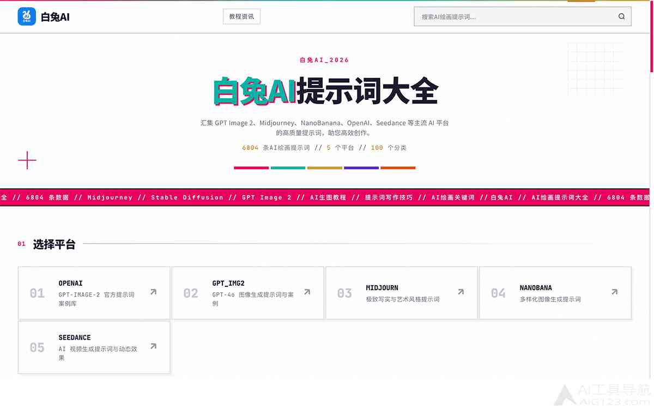
Task: Click the teal color bar under hero
Action: point(288,168)
